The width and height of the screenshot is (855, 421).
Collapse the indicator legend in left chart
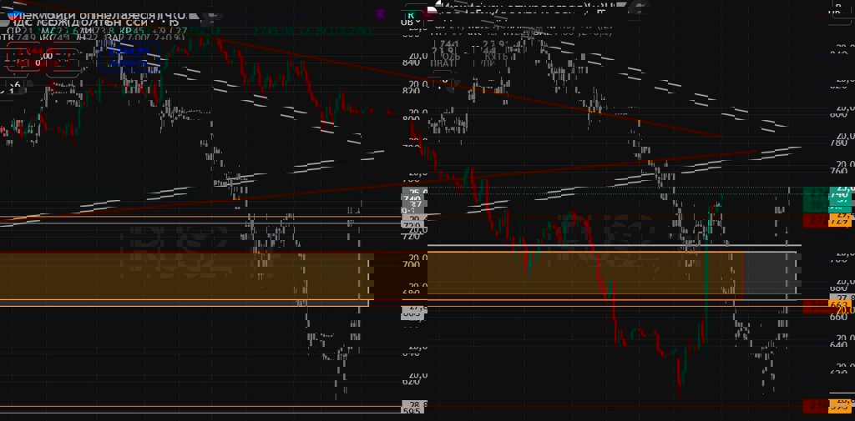(15, 84)
